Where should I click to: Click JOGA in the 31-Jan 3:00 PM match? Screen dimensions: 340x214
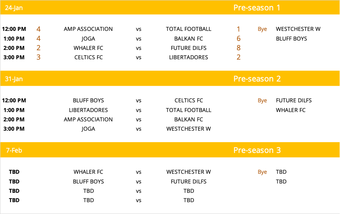[88, 129]
